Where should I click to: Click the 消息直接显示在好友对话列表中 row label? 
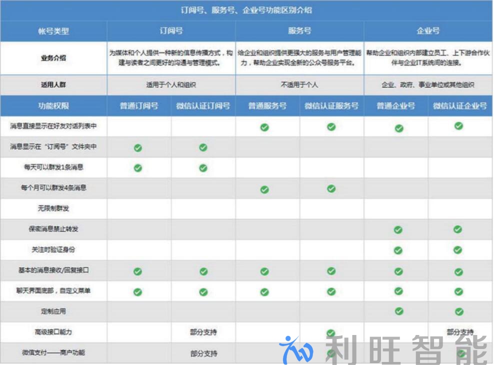tap(53, 126)
